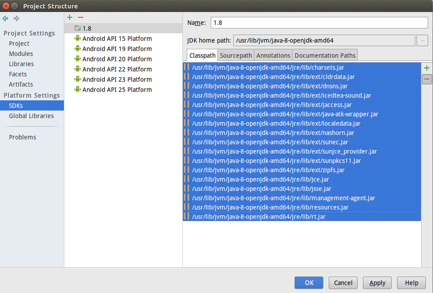Click Android icon for API 15 Platform
Screen dimensions: 433x293
[78, 39]
